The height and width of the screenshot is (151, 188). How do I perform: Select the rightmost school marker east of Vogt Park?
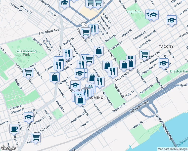(172, 20)
